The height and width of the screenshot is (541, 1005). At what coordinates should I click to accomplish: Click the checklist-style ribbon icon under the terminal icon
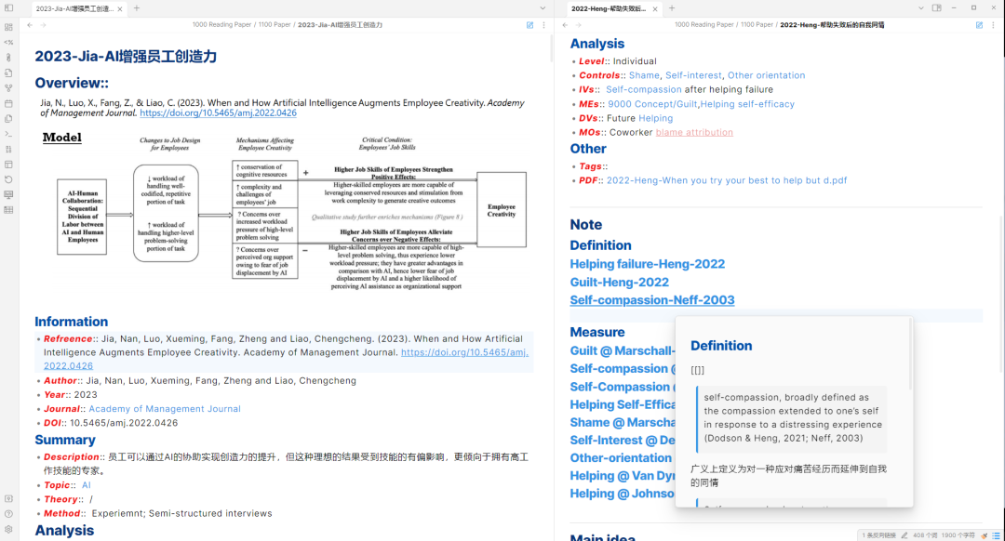click(8, 149)
